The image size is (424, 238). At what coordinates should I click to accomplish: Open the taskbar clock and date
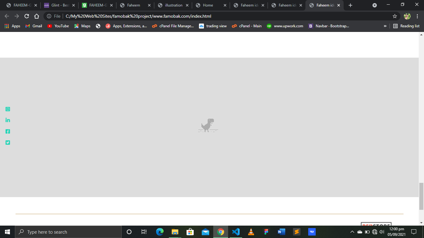(396, 232)
